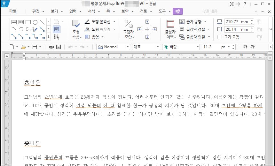Open 글상자 연결 text box link options
This screenshot has width=275, height=166.
tap(195, 37)
